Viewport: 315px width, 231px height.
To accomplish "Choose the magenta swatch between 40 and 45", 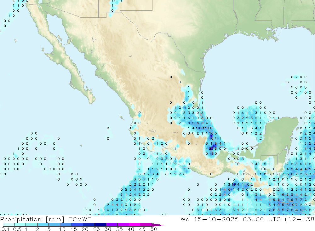I will (135, 225).
